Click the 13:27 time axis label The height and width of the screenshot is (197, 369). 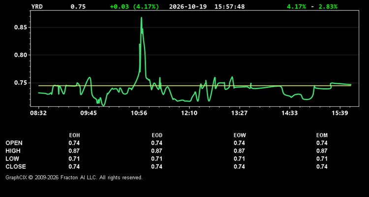click(x=239, y=113)
